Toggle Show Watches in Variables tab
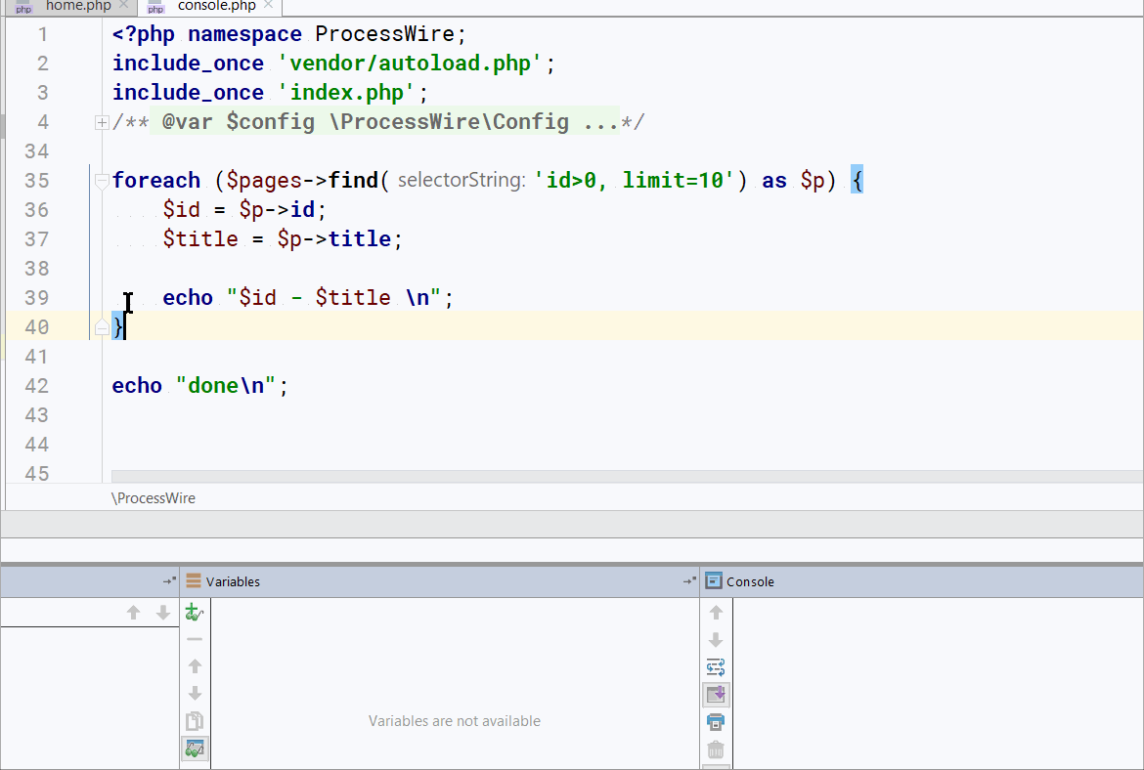 click(195, 749)
